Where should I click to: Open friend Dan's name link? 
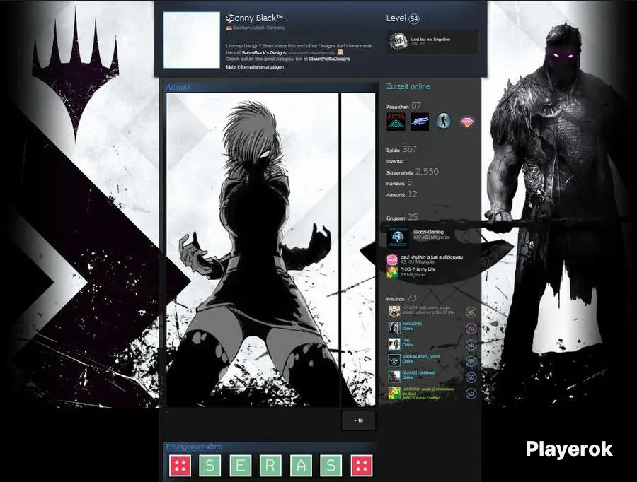406,341
